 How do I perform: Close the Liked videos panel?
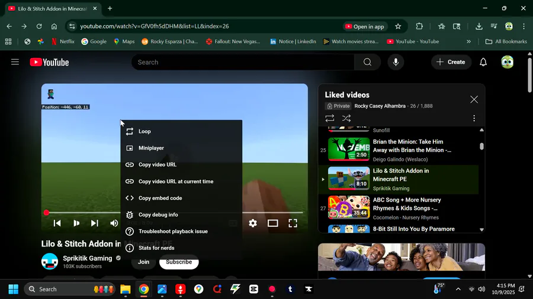click(x=474, y=99)
